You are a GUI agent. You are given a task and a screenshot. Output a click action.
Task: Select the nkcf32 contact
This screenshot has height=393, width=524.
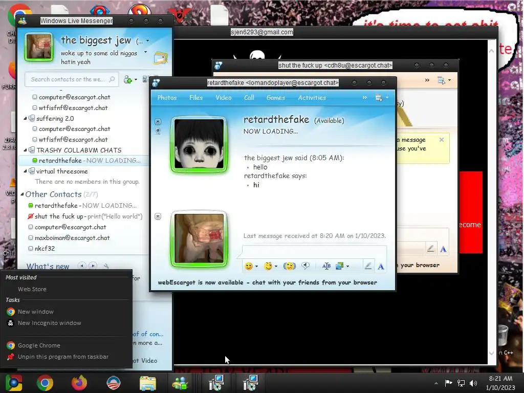click(45, 249)
